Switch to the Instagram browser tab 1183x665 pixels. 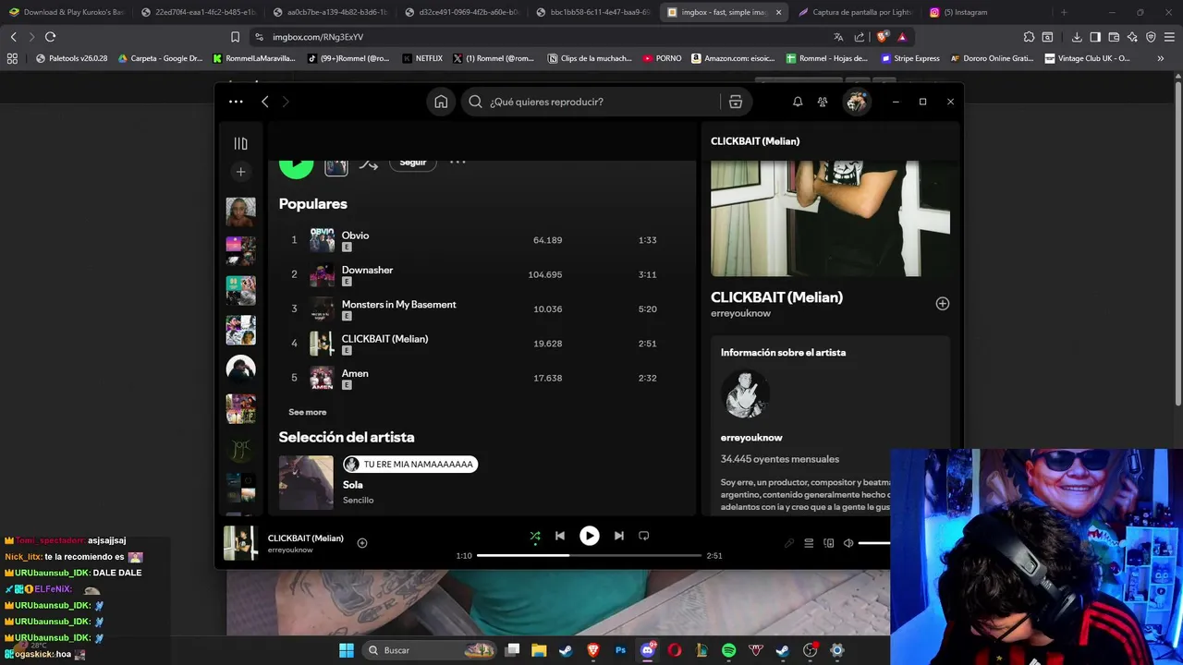(x=965, y=12)
